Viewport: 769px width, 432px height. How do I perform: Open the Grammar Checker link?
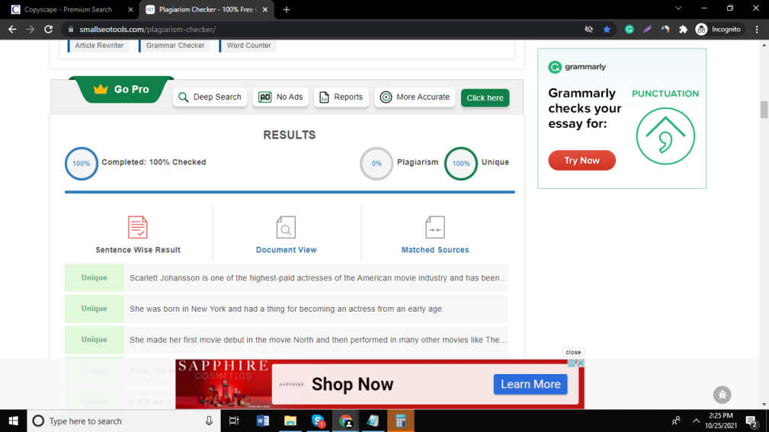pos(175,45)
